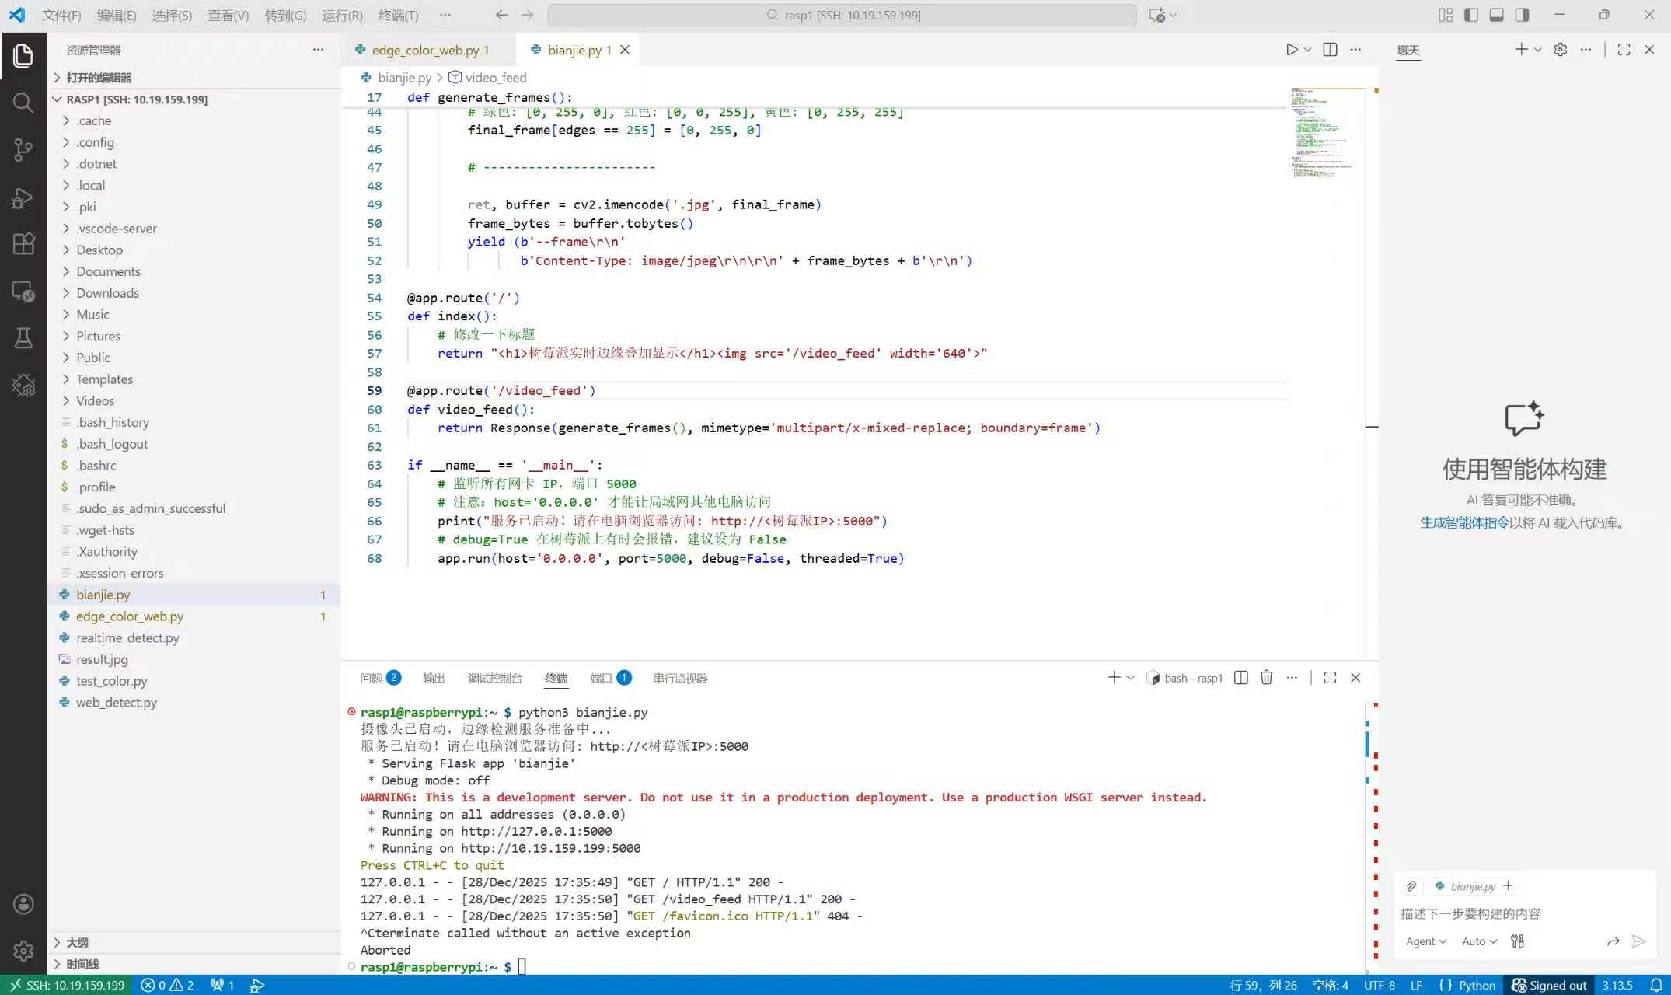Toggle the panel layout icon in title bar

coord(1497,15)
